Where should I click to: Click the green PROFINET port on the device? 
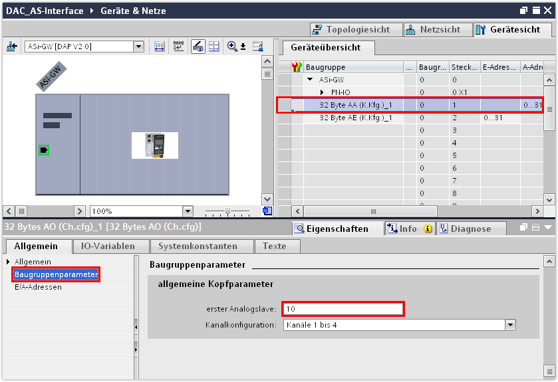[43, 150]
